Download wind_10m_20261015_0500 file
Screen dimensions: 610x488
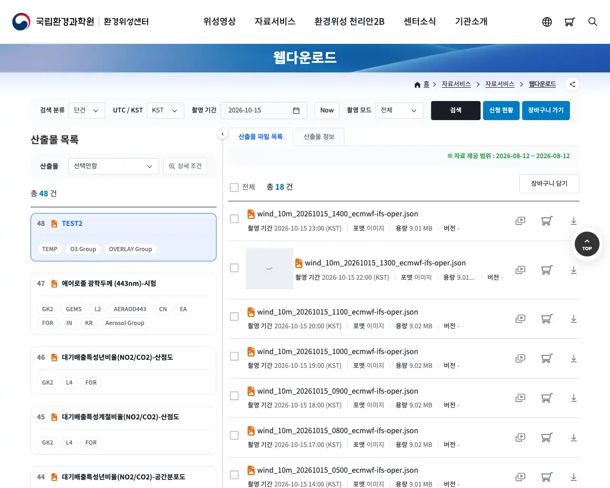[574, 477]
